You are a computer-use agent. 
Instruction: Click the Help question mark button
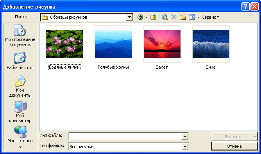click(245, 7)
